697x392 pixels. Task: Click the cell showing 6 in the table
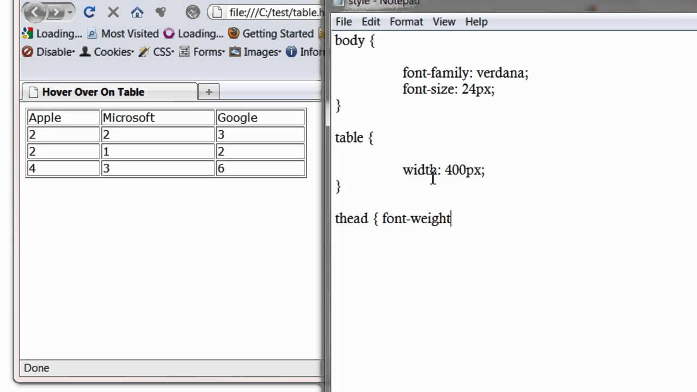click(260, 168)
